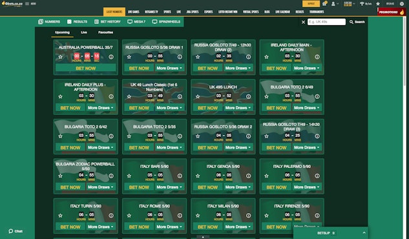Viewport: 409px width, 239px height.
Task: Open info for Italy Palermo 5/90
Action: pos(317,176)
